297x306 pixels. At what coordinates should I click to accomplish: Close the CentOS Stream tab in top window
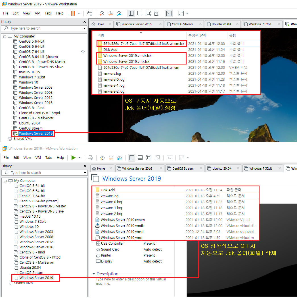click(200, 24)
